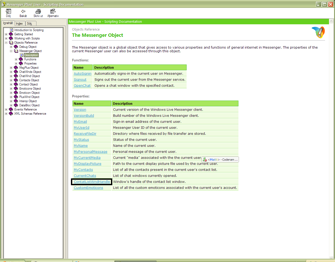Select the MsgPlus Object tree item
This screenshot has width=335, height=262.
click(29, 68)
